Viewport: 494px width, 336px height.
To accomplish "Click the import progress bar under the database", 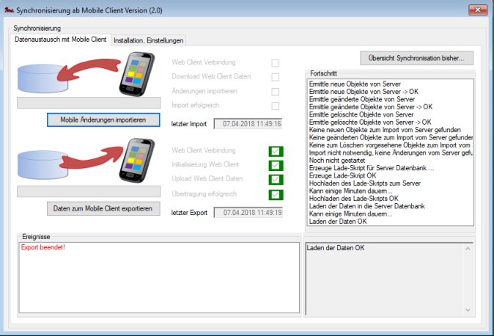I will (88, 103).
